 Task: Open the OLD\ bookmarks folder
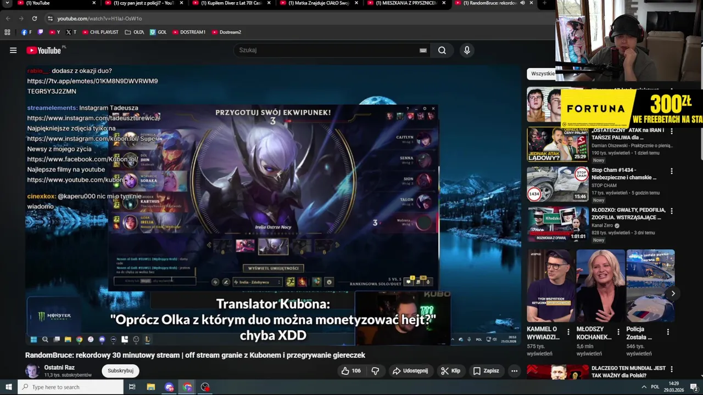pos(135,32)
